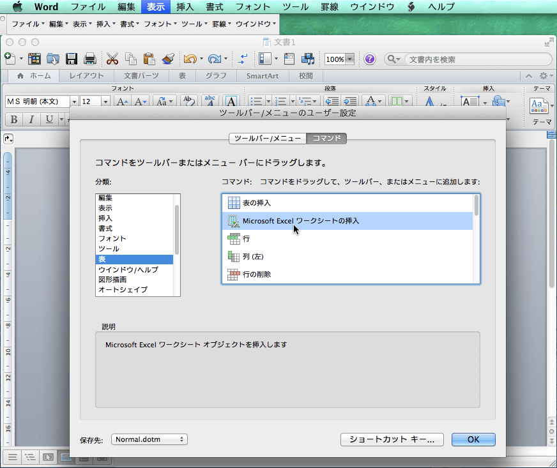
Task: Open Undo history dropdown arrow
Action: coord(201,59)
